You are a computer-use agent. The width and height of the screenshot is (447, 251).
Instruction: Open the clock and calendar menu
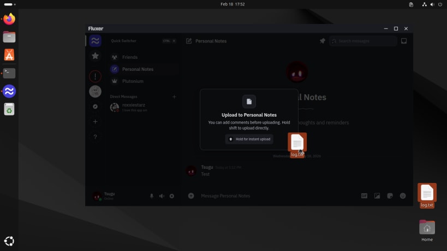coord(233,4)
